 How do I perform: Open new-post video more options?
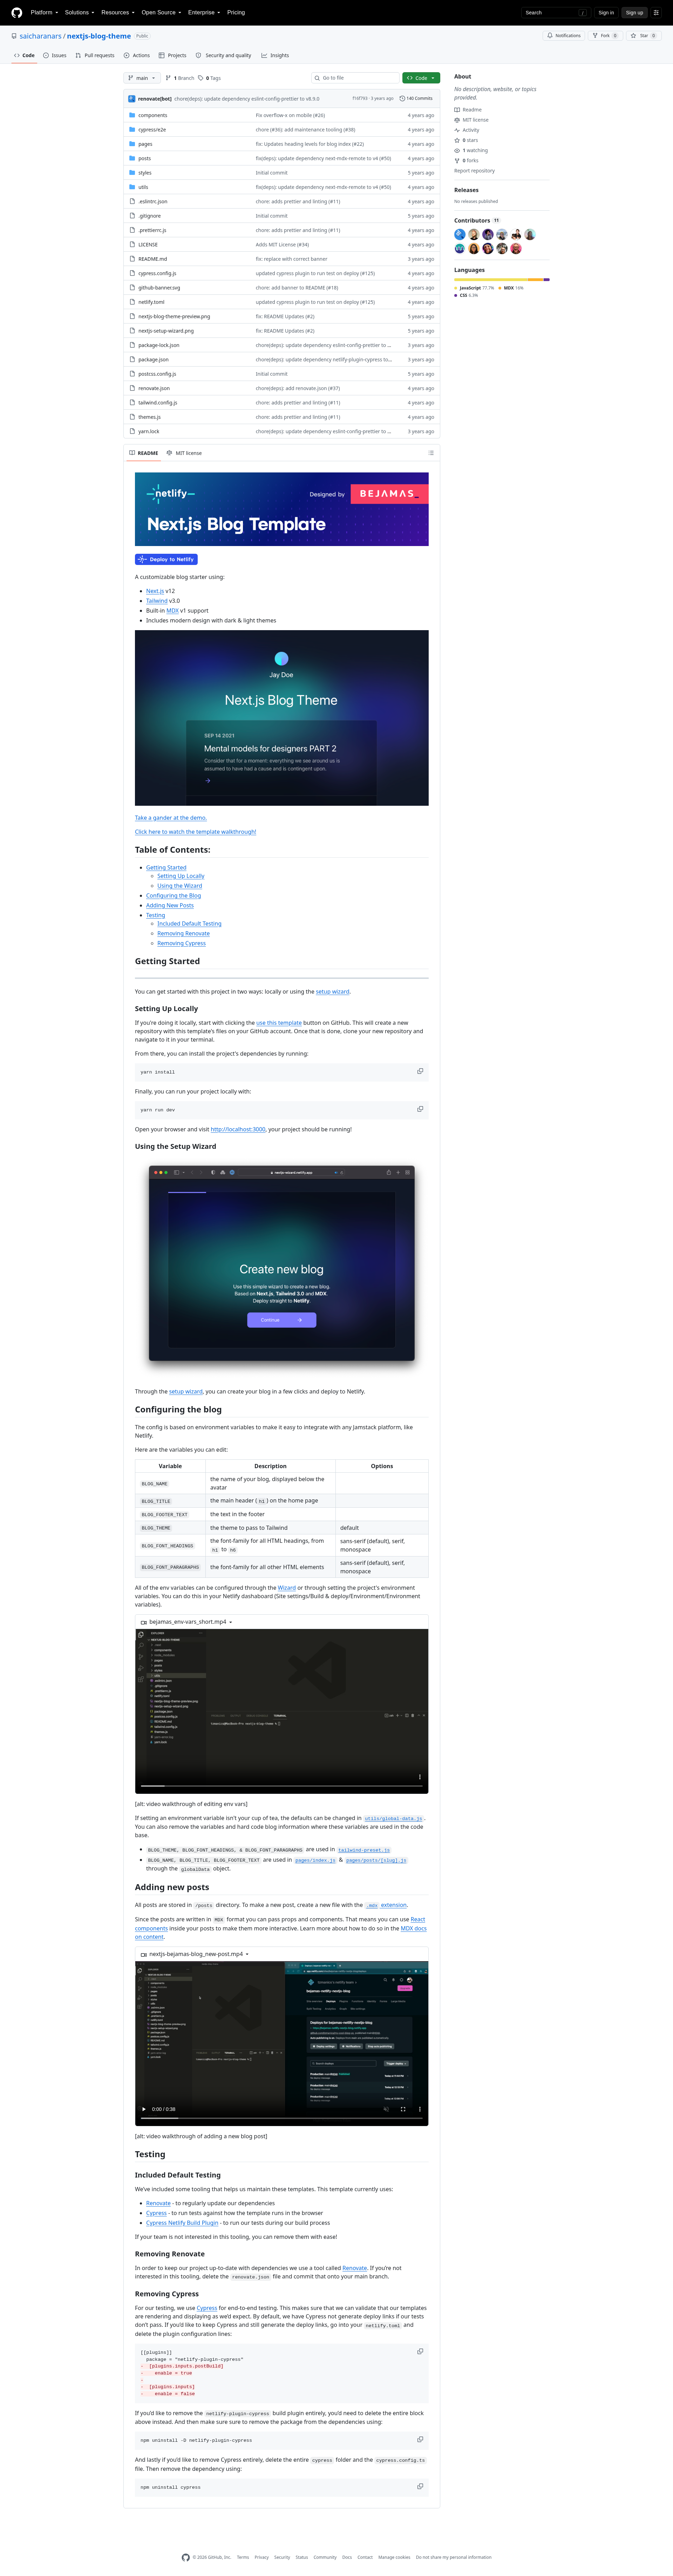pos(420,2109)
